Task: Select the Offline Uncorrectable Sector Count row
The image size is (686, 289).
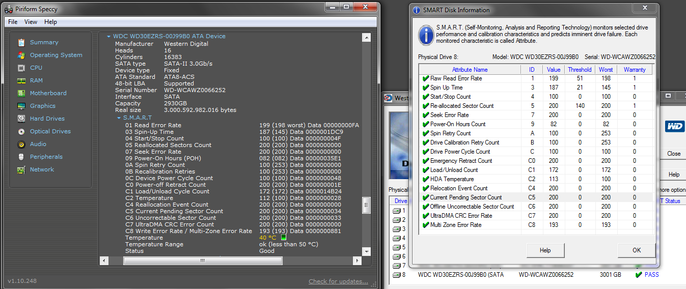Action: coord(536,207)
